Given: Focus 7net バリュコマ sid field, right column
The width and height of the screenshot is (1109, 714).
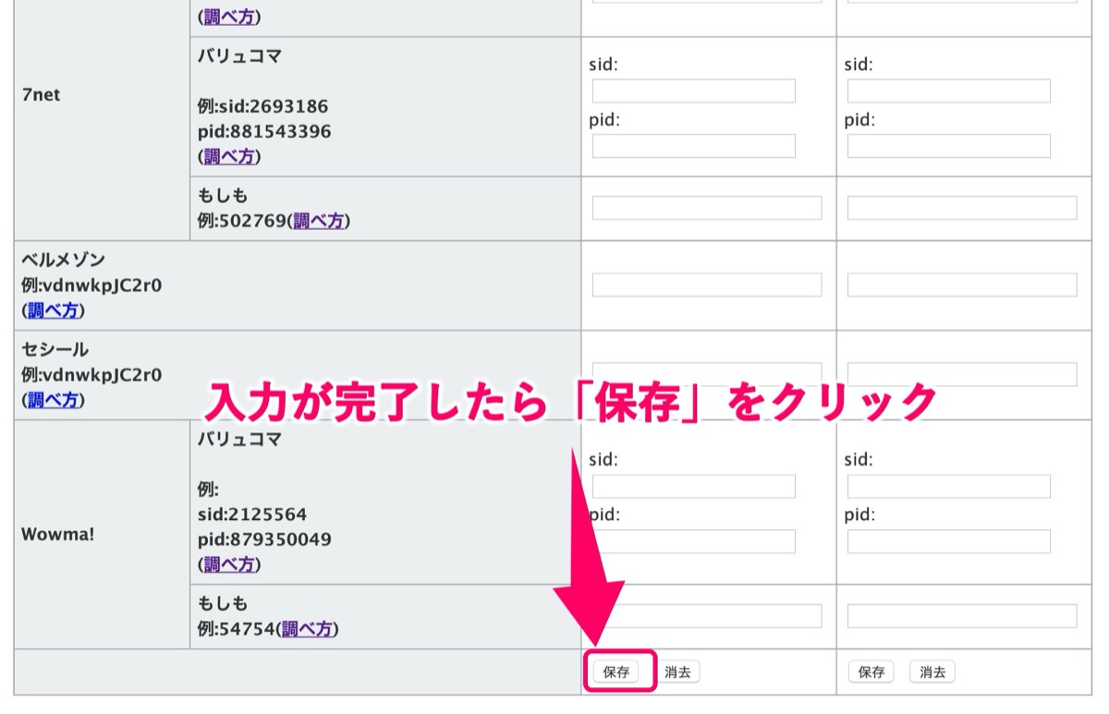Looking at the screenshot, I should (949, 91).
